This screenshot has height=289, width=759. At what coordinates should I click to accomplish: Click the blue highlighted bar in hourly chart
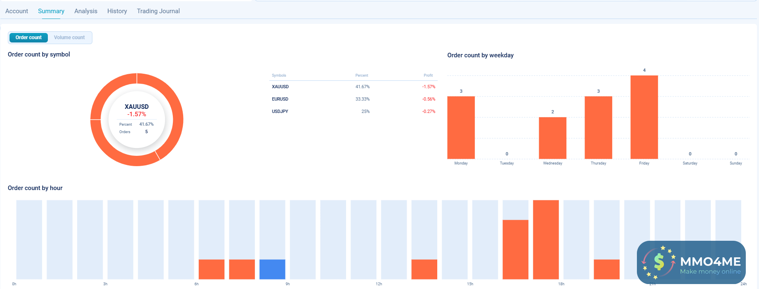(x=272, y=269)
